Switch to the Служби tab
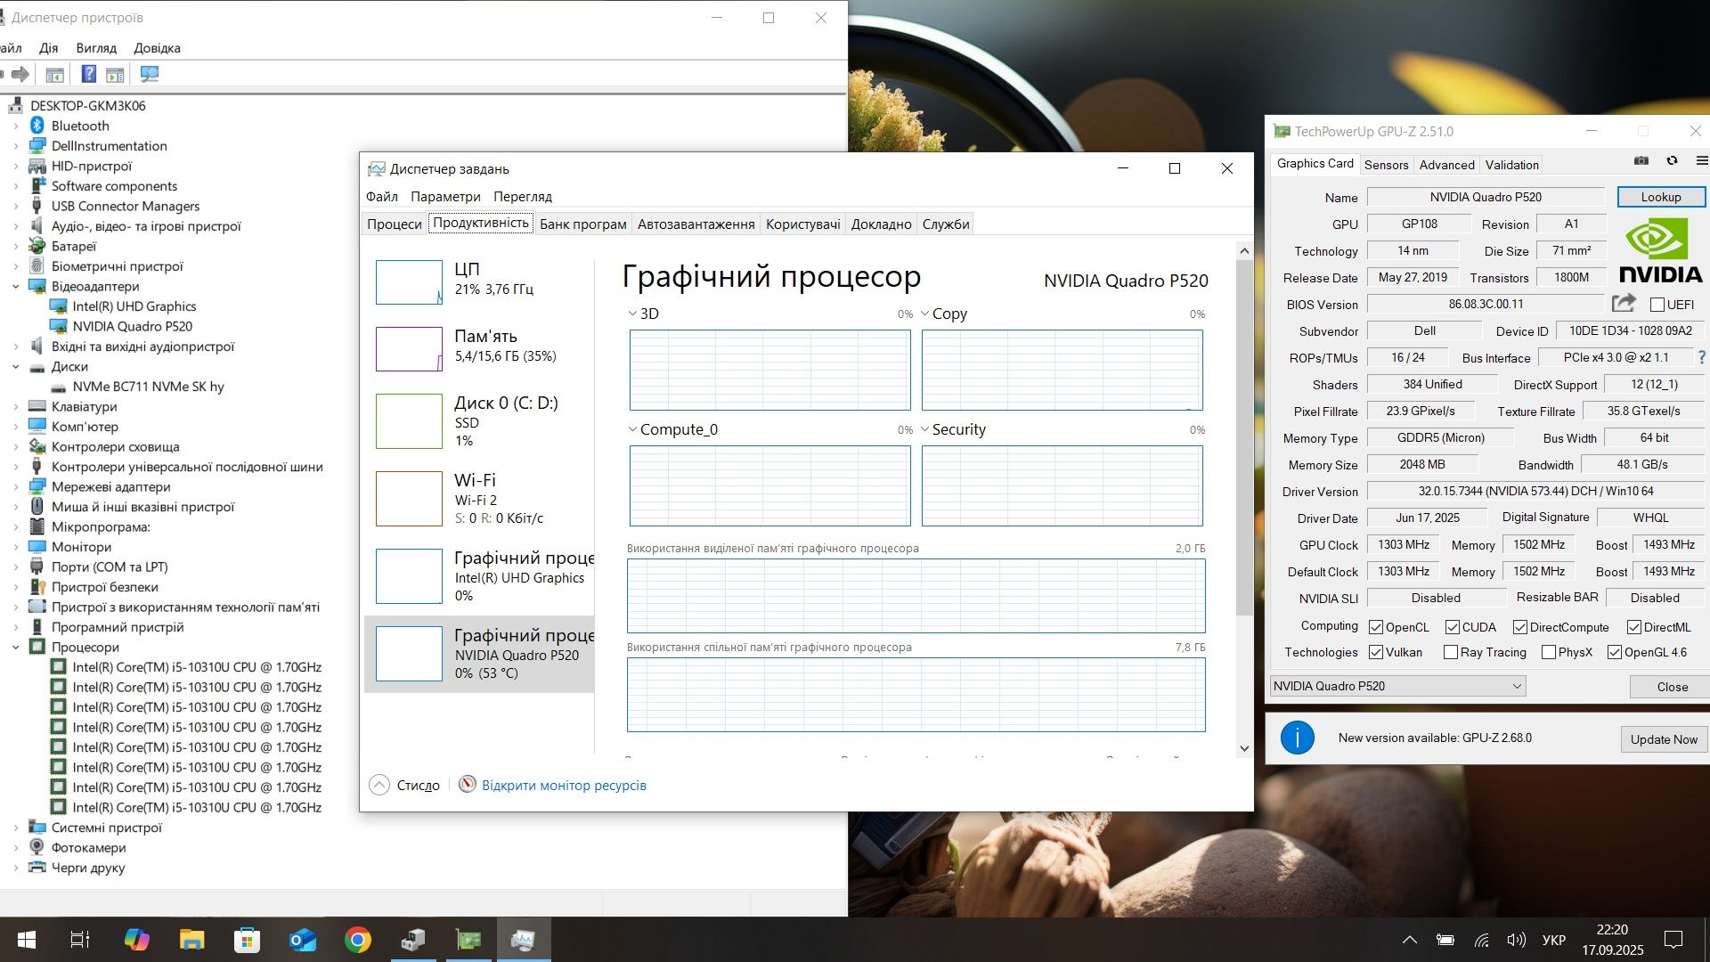This screenshot has width=1710, height=962. tap(946, 224)
